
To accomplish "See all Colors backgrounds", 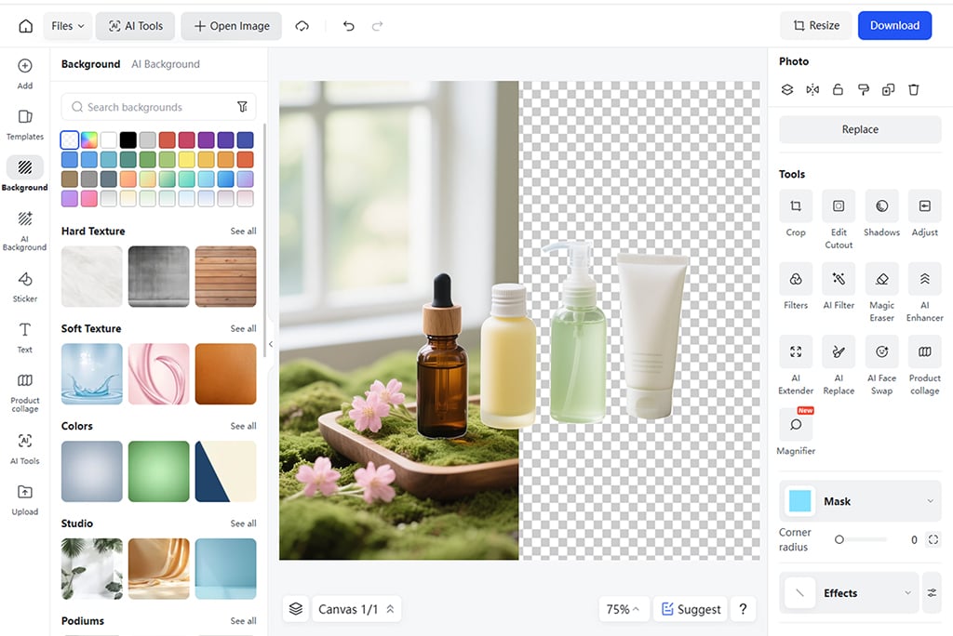I will tap(243, 426).
